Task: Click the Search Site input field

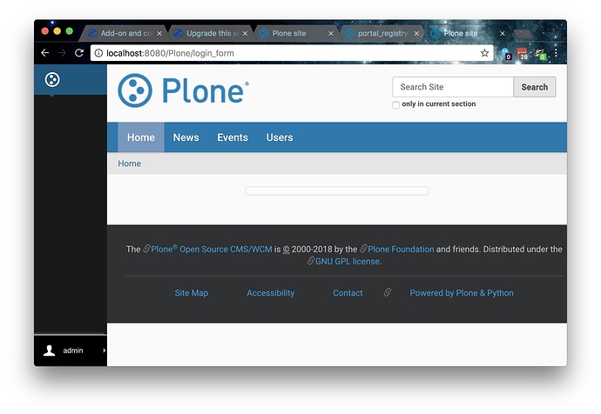Action: tap(453, 87)
